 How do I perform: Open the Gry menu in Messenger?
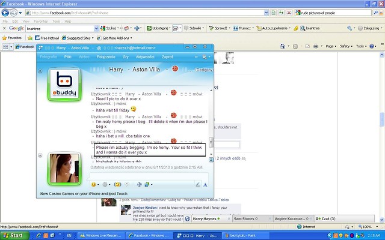pyautogui.click(x=126, y=57)
